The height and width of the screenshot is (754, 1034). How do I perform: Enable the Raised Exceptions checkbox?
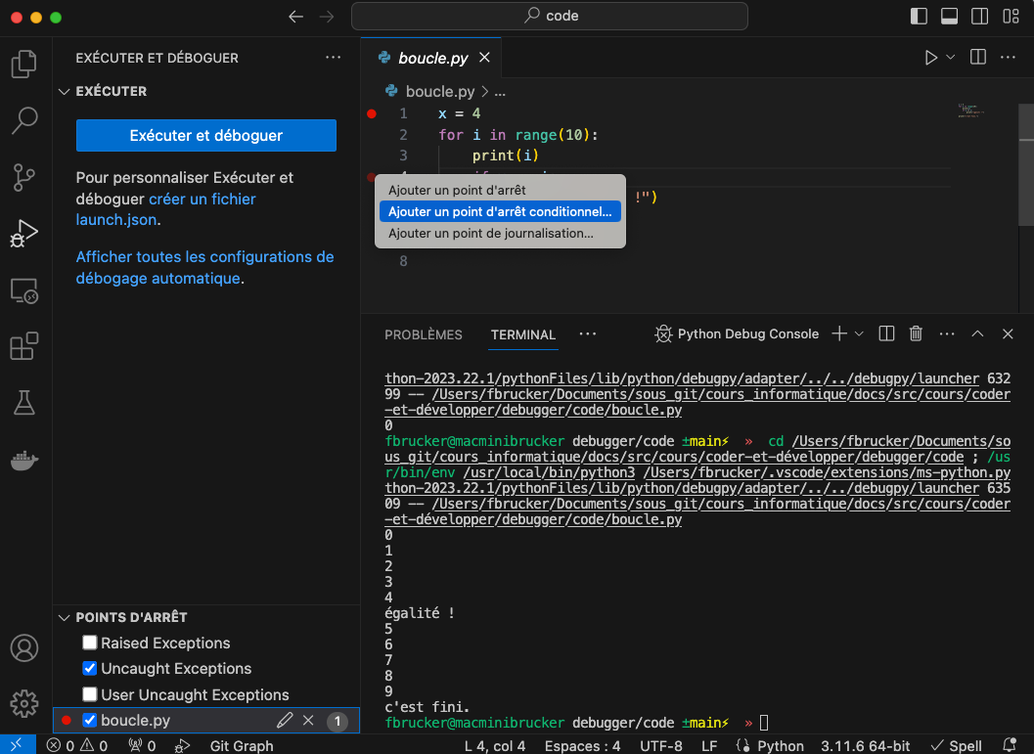(89, 643)
